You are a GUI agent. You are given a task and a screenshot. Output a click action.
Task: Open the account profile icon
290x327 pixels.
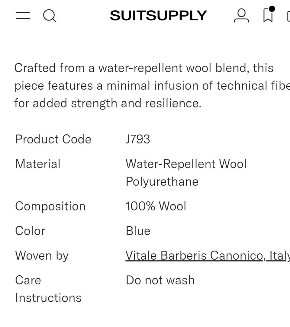[x=241, y=15]
